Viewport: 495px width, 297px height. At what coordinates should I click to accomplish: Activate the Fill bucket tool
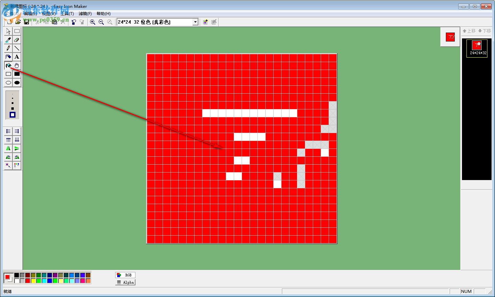8,66
